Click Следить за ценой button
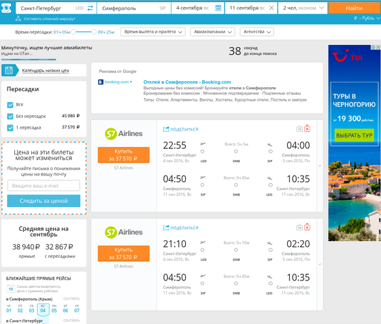 click(x=44, y=201)
